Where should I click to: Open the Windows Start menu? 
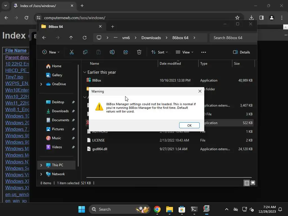(x=82, y=209)
